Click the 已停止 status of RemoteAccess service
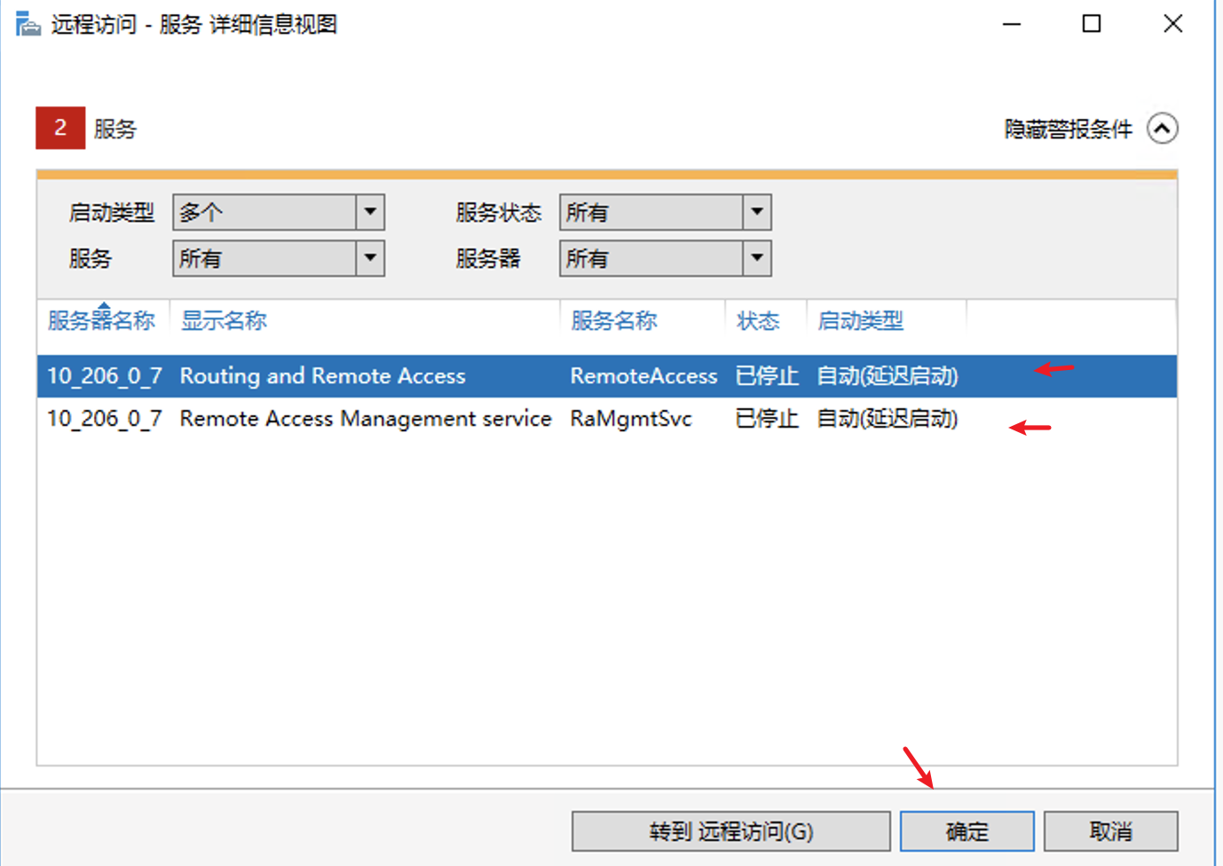 765,375
